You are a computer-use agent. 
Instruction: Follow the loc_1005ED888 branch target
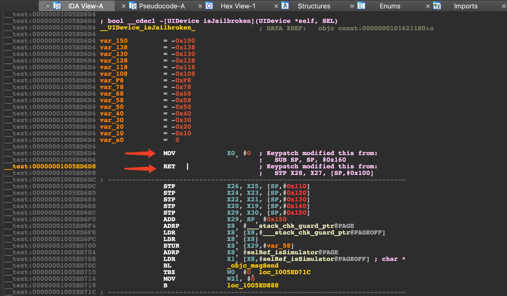click(252, 285)
